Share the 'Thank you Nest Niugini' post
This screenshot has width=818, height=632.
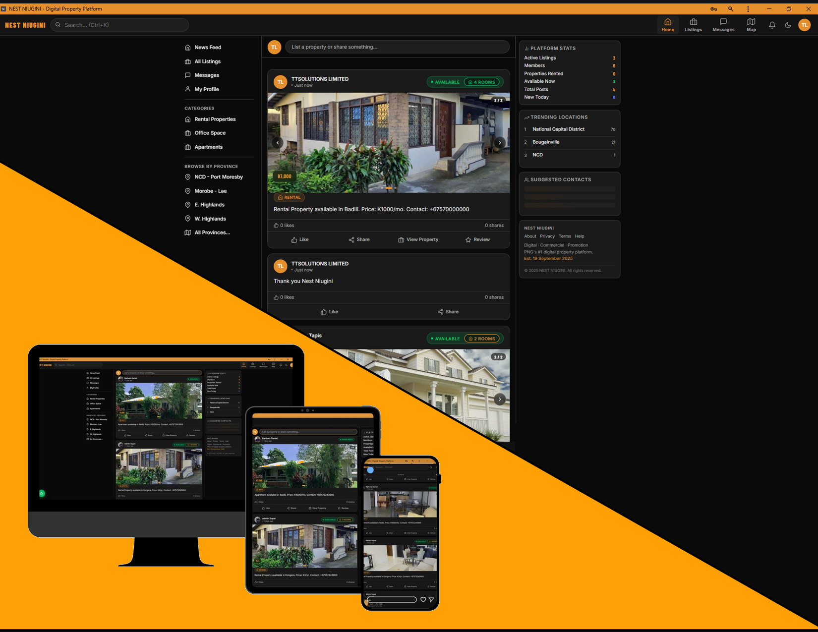[x=448, y=312]
